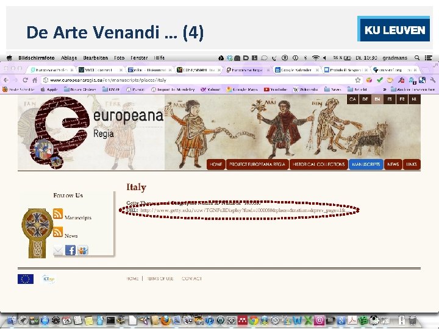Click the blue people social icon beside Facebook

coord(82,250)
